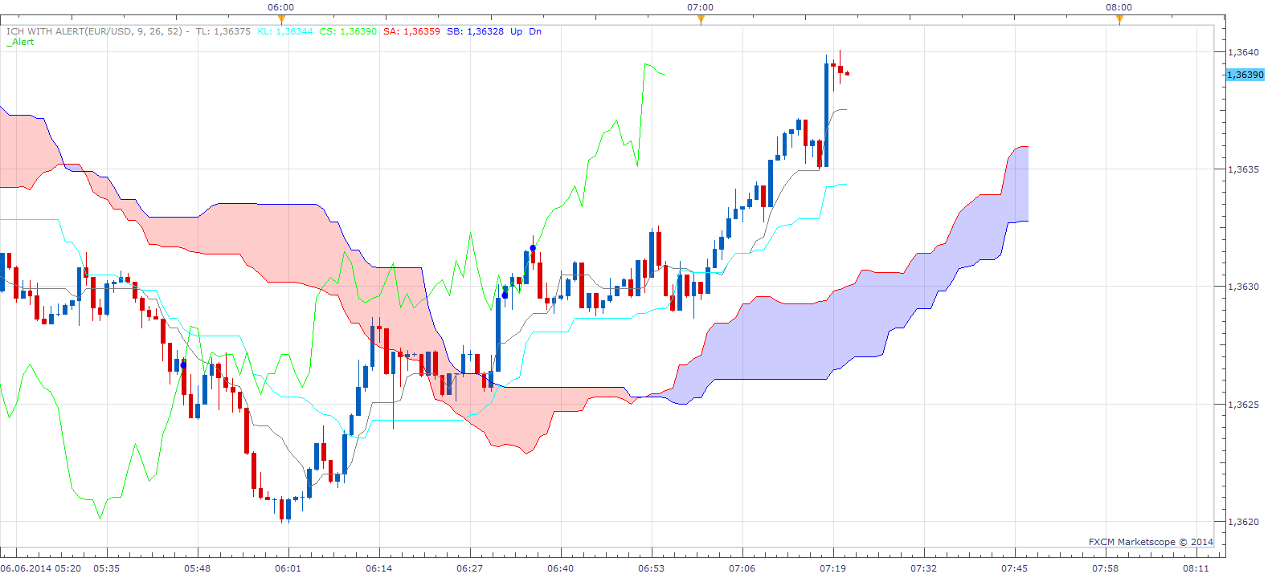Click the 1,3640 price axis label
This screenshot has width=1272, height=578.
click(x=1243, y=52)
